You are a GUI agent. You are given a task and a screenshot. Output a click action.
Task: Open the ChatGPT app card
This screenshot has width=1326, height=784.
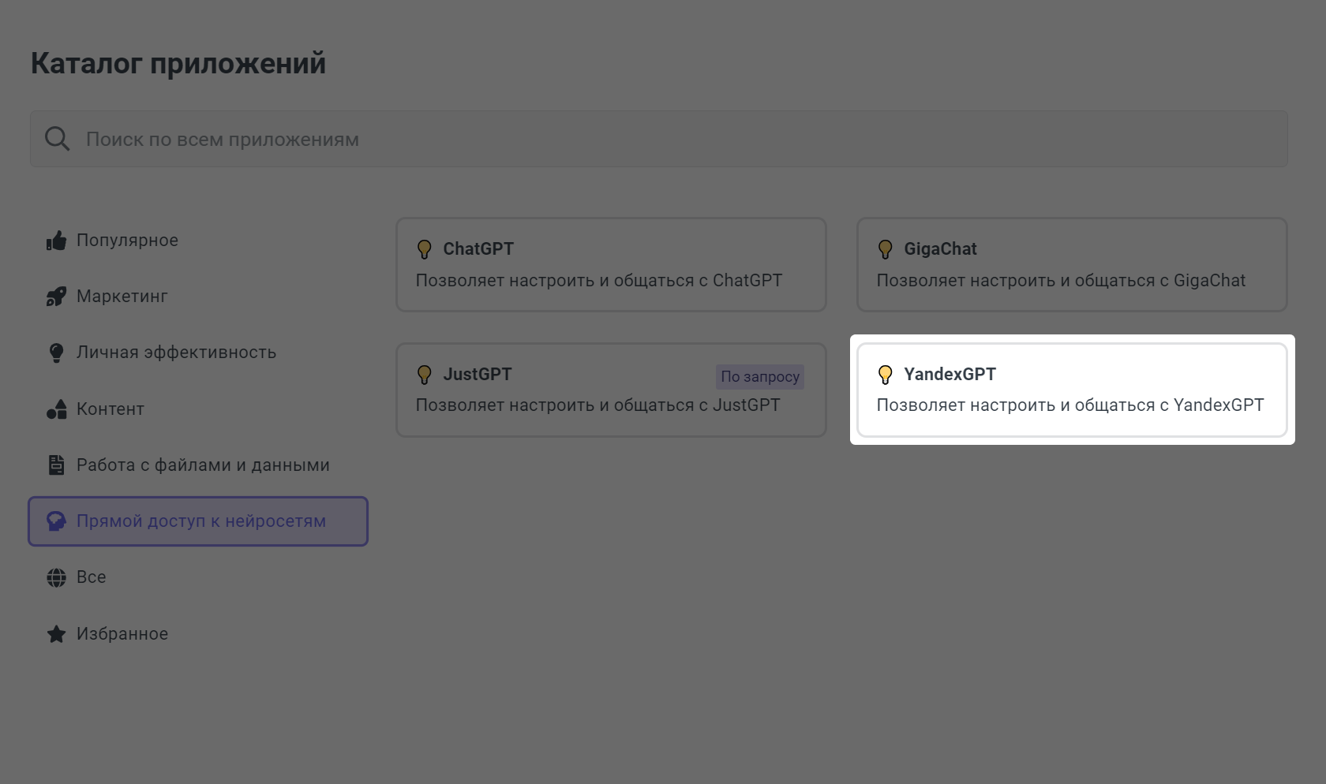(x=611, y=265)
